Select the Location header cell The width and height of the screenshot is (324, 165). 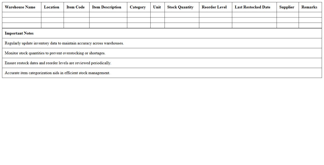tap(51, 7)
